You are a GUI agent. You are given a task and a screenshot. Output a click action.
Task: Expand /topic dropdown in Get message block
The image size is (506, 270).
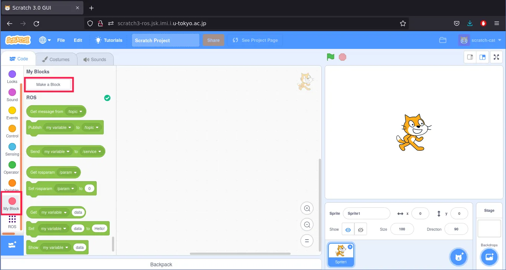75,111
